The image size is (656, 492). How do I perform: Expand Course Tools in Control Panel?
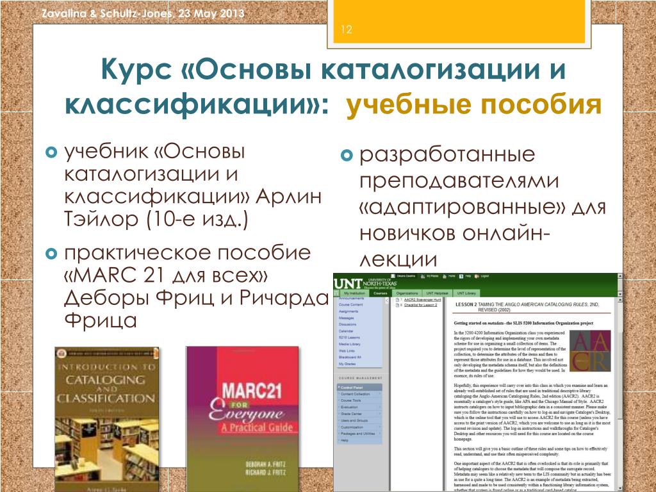(359, 400)
